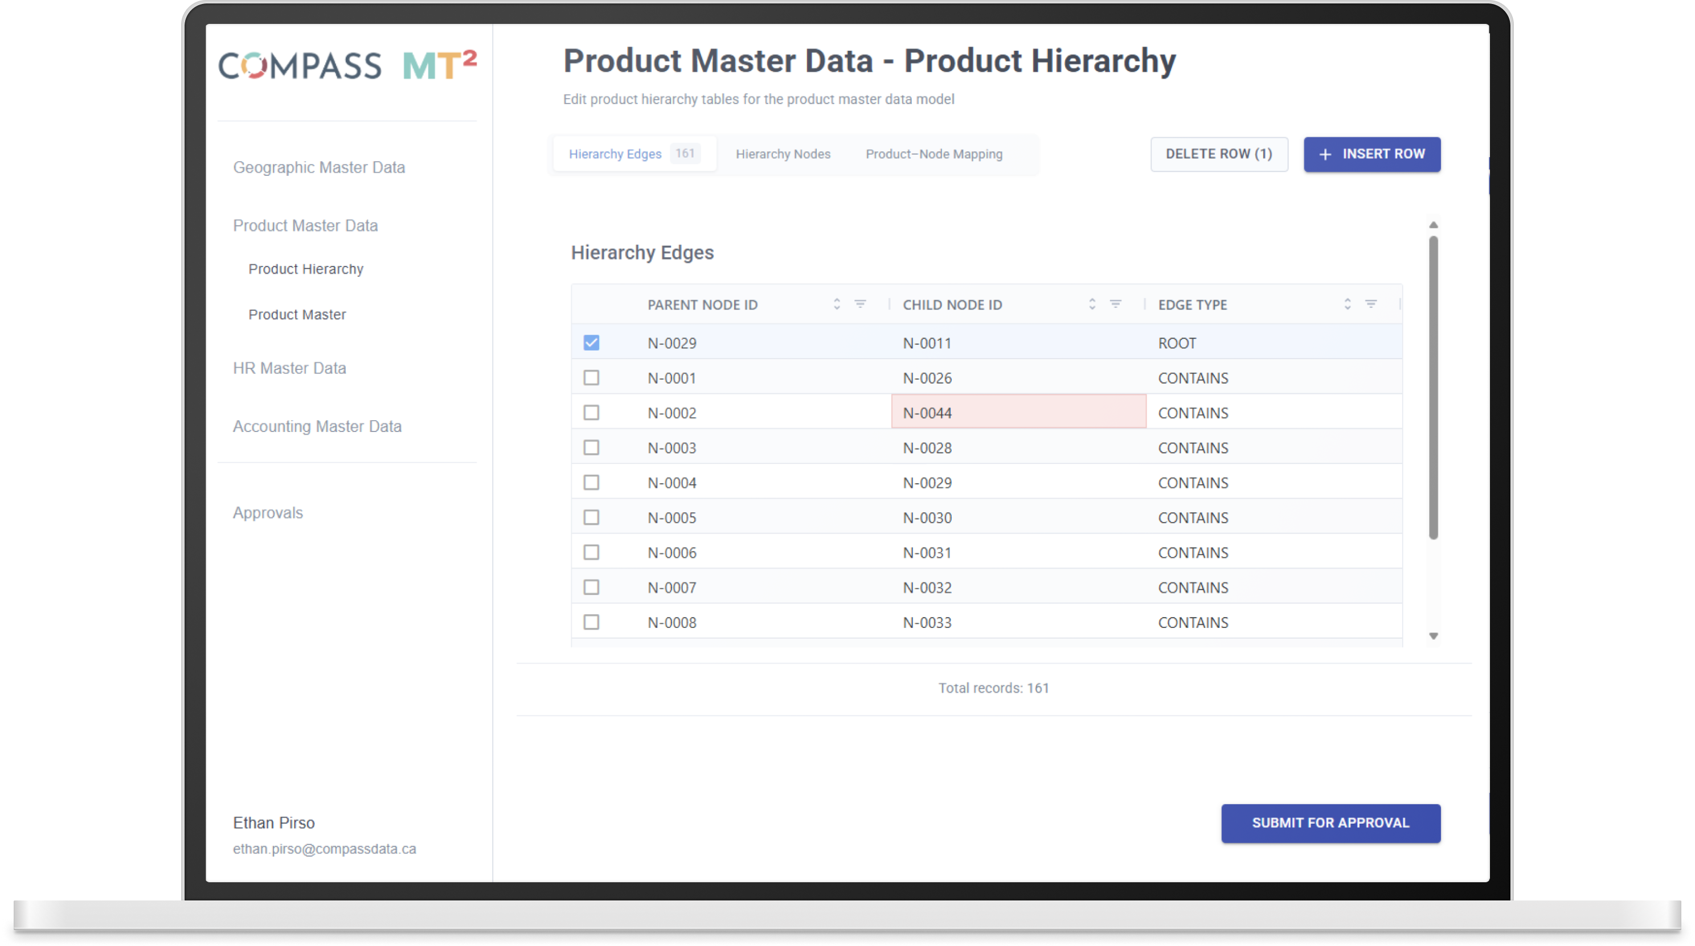Uncheck the N-0029 row checkbox
The height and width of the screenshot is (946, 1695).
click(591, 343)
